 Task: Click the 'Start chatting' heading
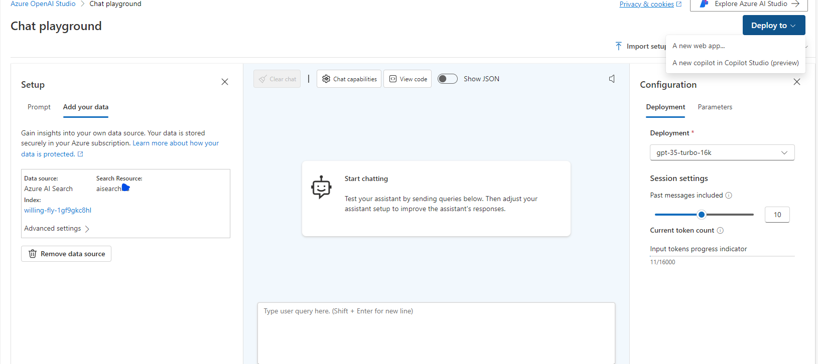[x=366, y=178]
